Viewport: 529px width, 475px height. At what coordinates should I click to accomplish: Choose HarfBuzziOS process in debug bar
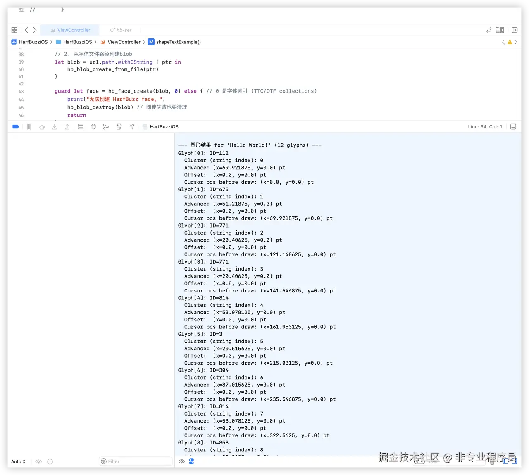(x=160, y=127)
